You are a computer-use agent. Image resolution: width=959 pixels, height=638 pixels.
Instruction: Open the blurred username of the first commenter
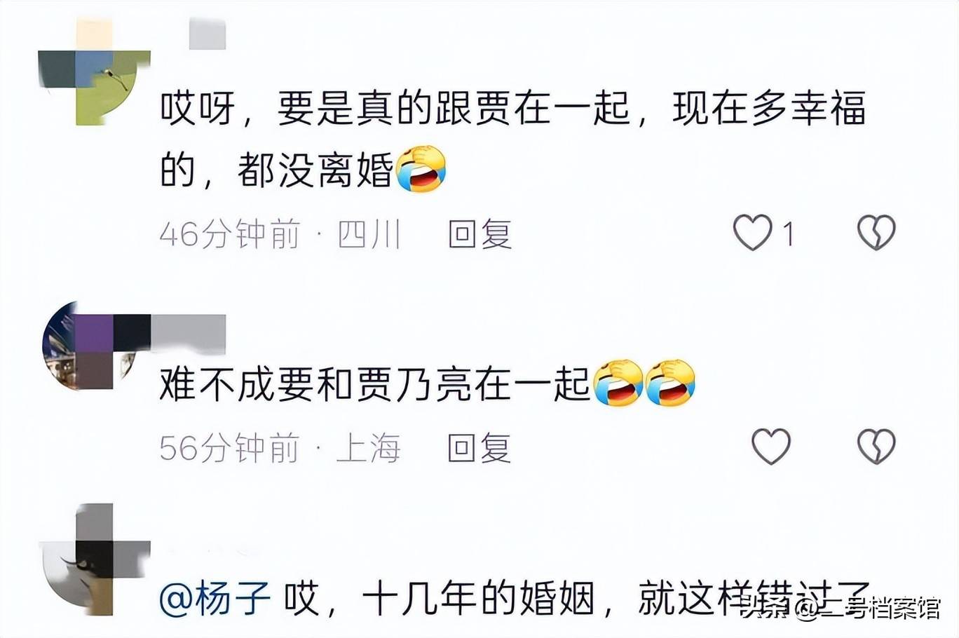click(x=208, y=34)
